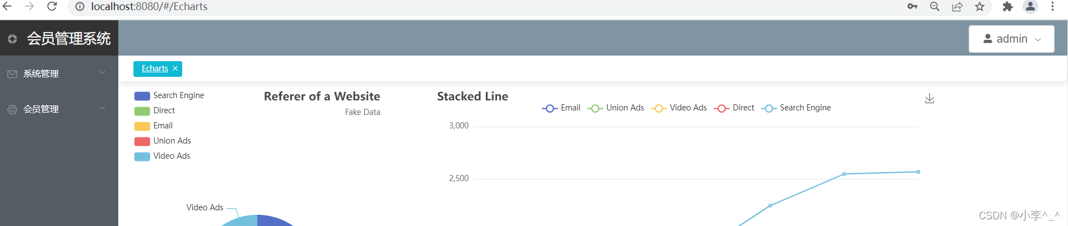Open the browser profile avatar icon
The height and width of the screenshot is (226, 1068).
point(1030,7)
